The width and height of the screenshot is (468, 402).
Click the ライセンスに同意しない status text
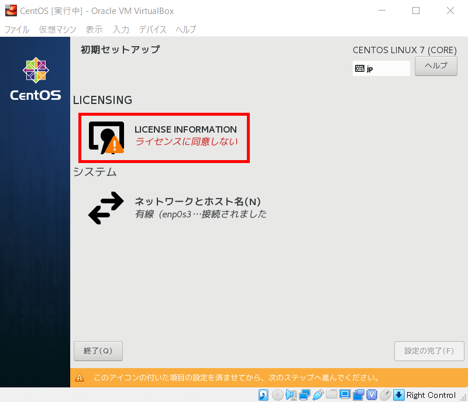coord(187,141)
